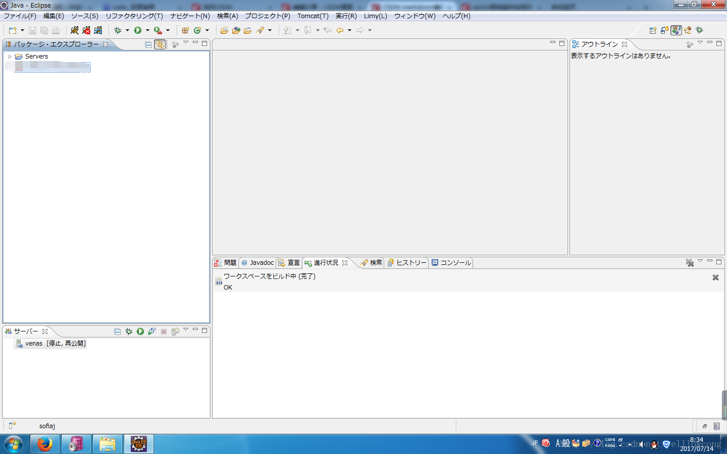Click the green Run button in main toolbar
Screen dimensions: 727x454
tap(138, 30)
